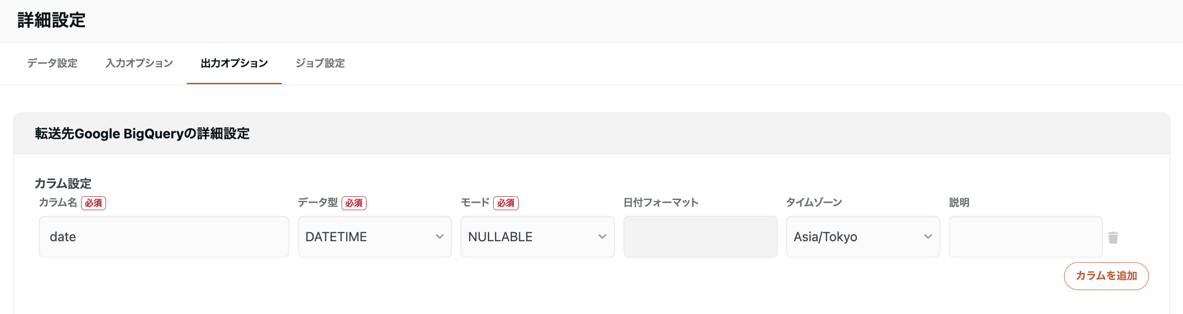Select the カラム名 field containing date
1183x314 pixels.
click(163, 236)
